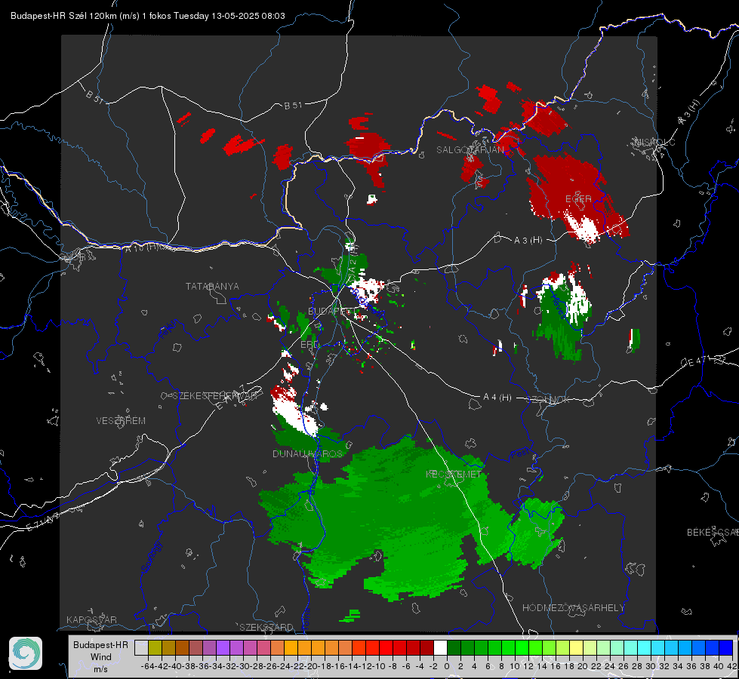This screenshot has width=739, height=679.
Task: Click the SZEKESFEHERVAR city label
Action: coord(214,396)
